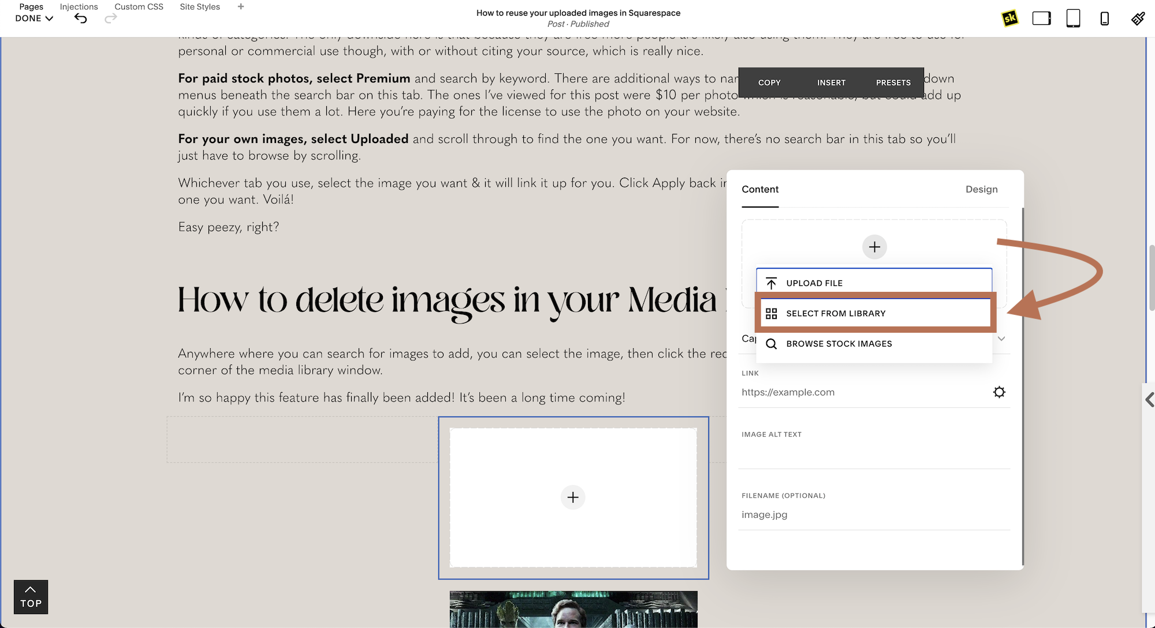Expand the right side panel arrow

[x=1149, y=400]
